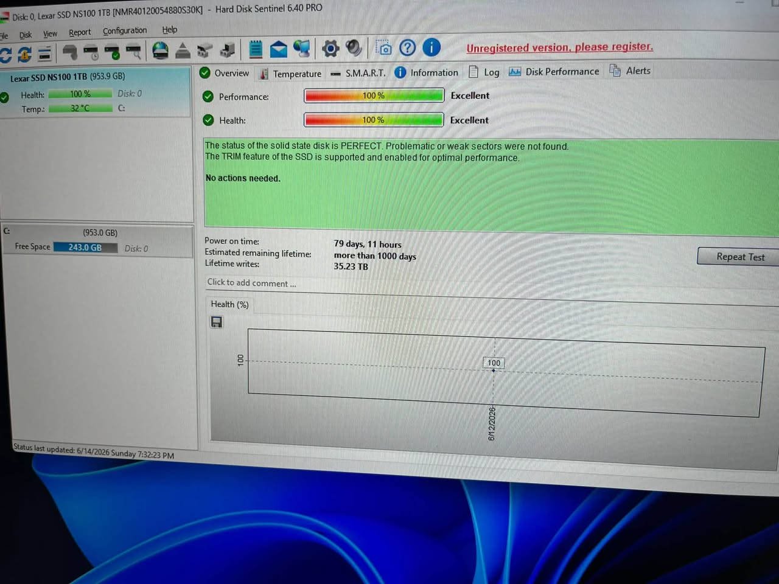Open the Help menu

pos(169,29)
